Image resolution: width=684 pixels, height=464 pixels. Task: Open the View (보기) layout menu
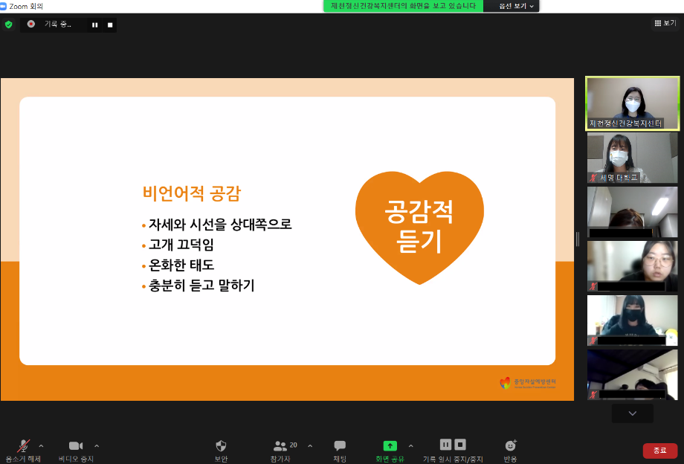[665, 23]
